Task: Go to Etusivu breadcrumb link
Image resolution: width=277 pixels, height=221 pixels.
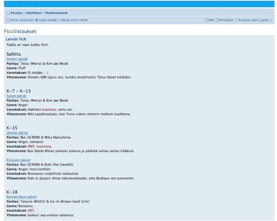Action: [x=17, y=13]
